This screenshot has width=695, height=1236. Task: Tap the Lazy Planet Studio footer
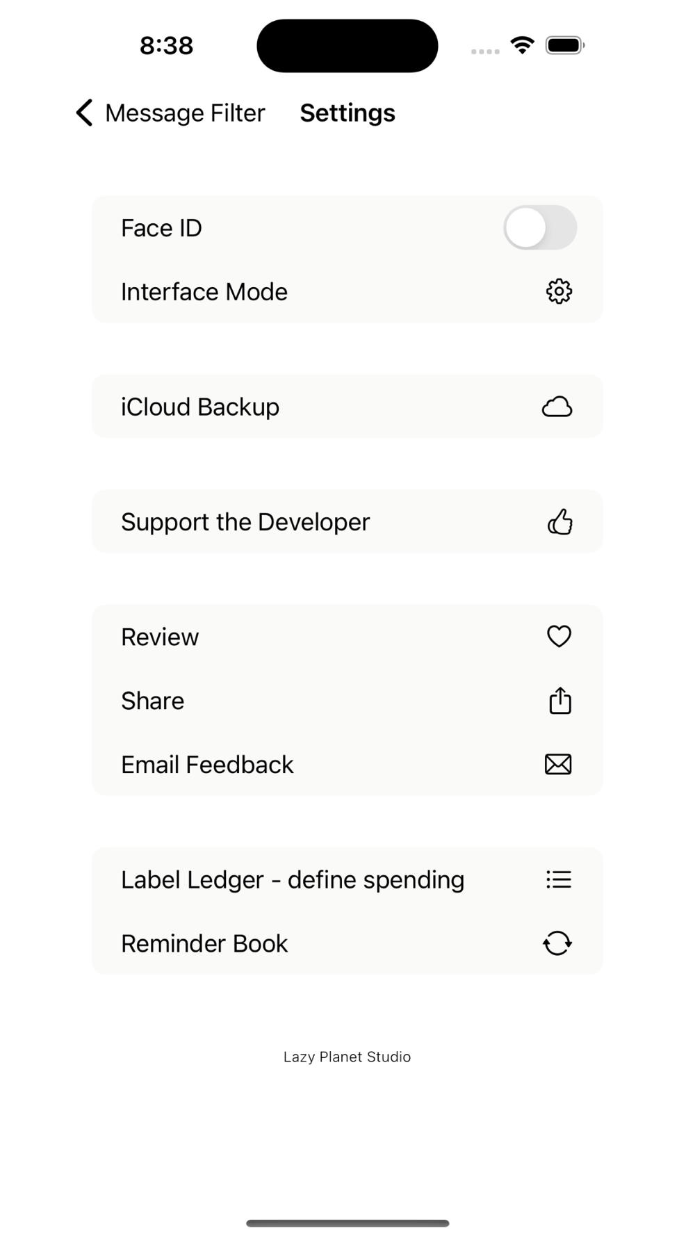347,1057
